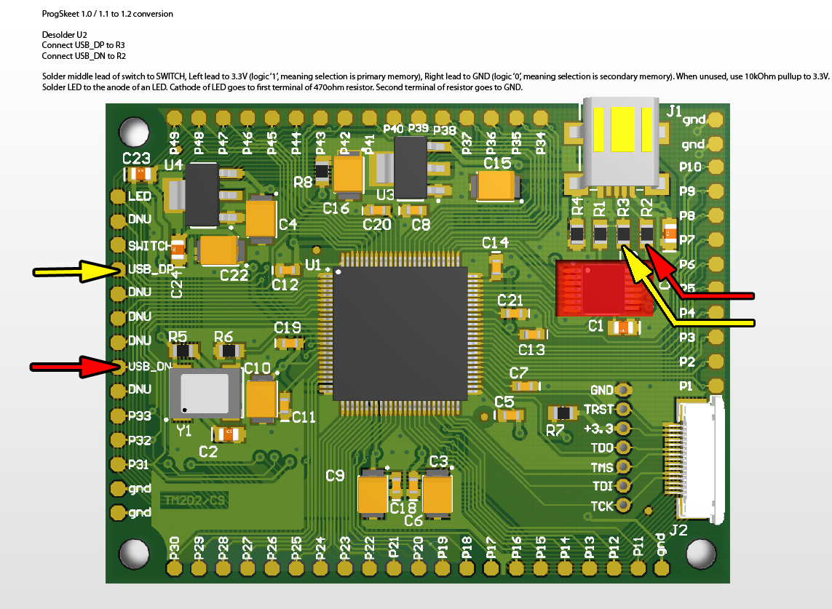This screenshot has height=609, width=832.
Task: Select the J2 ribbon connector
Action: pos(696,458)
